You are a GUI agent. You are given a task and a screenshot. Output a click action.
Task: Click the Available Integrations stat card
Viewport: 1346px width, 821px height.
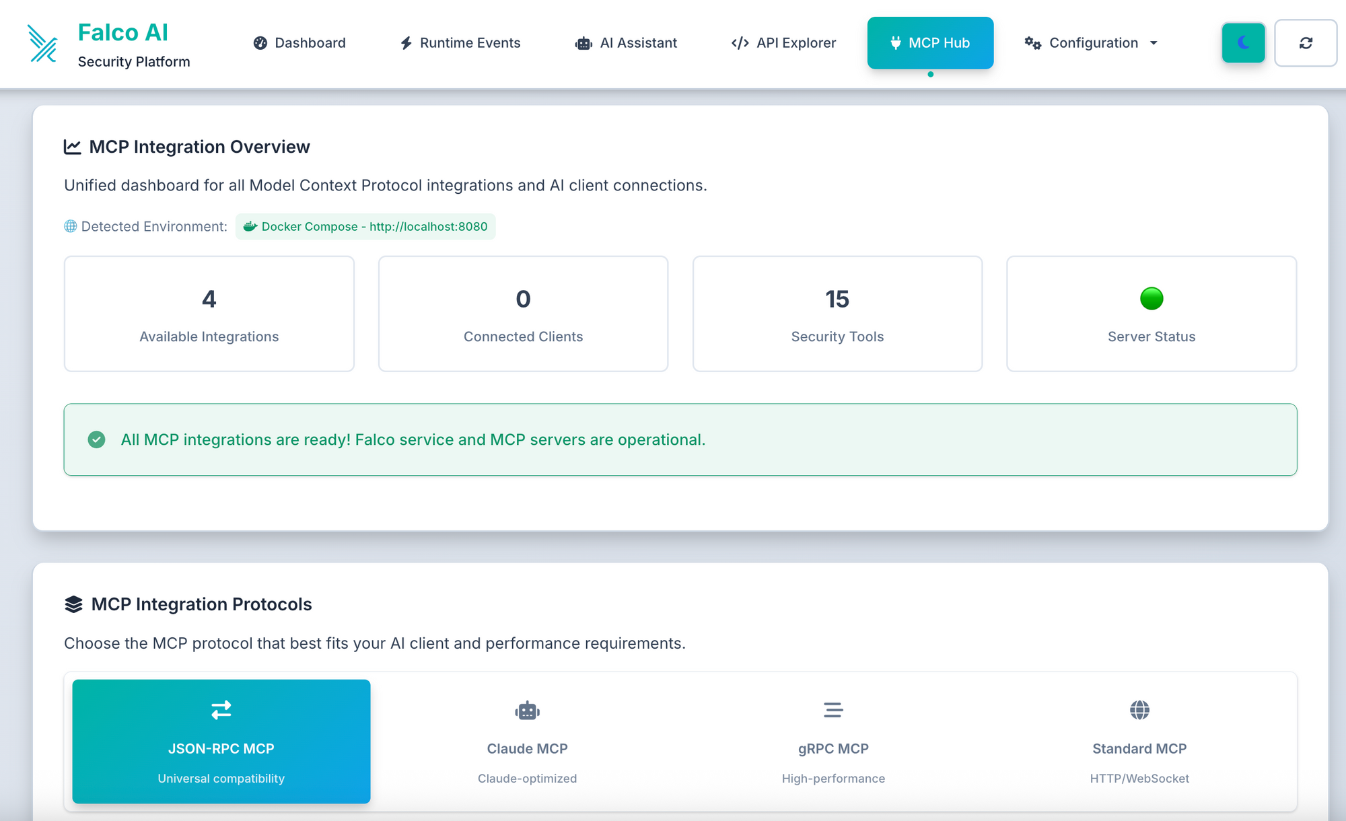coord(209,314)
